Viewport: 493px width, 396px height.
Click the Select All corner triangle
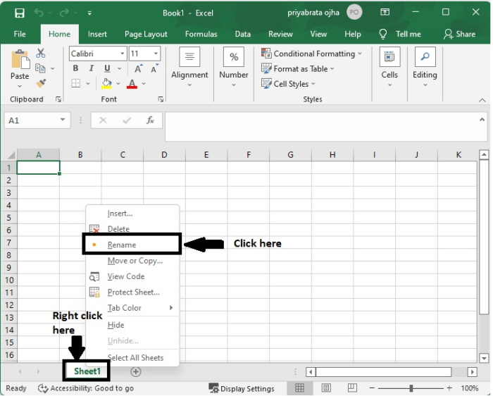coord(10,155)
